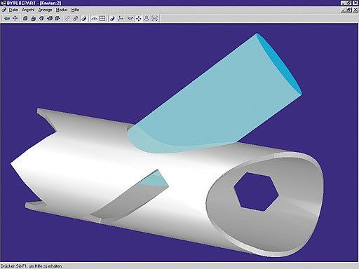Click the perspective view toolbar icon
This screenshot has height=269, width=359.
(94, 18)
